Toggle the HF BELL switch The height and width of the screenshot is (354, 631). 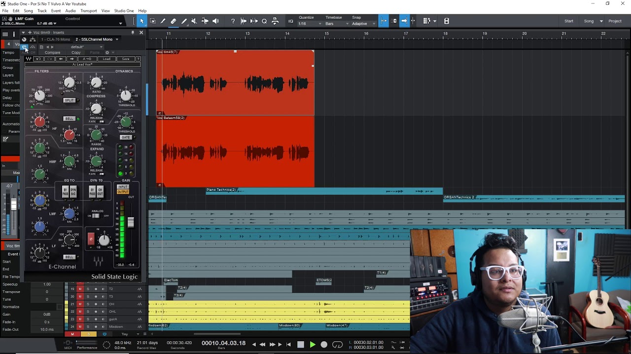69,118
